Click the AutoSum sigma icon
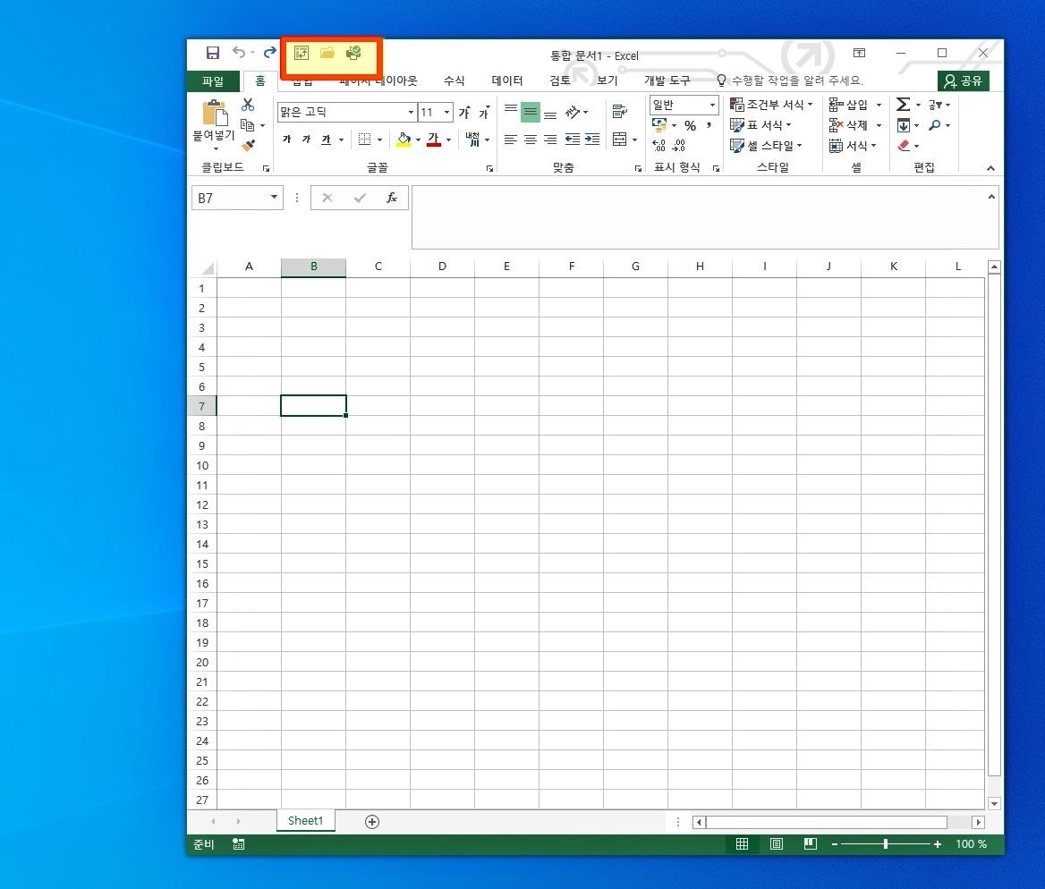This screenshot has height=889, width=1045. point(903,105)
